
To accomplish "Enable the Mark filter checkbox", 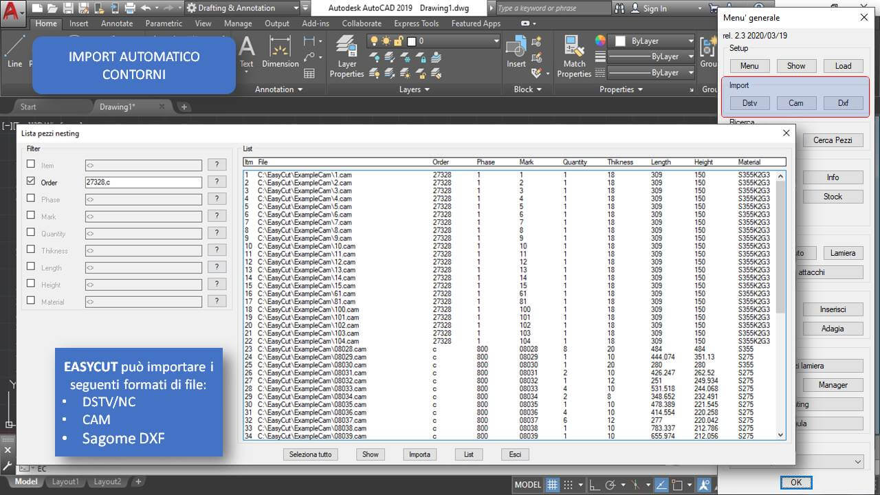I will point(31,215).
